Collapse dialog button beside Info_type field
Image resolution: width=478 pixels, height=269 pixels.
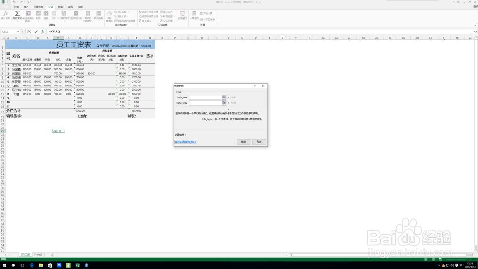[224, 97]
